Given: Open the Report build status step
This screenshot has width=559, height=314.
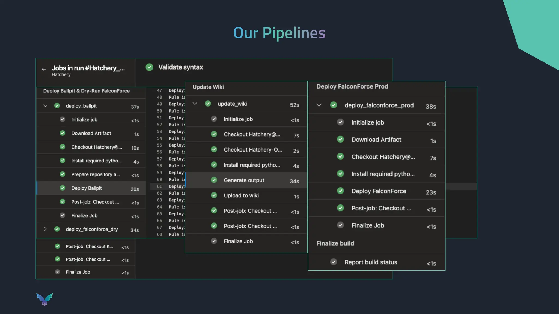Looking at the screenshot, I should point(370,262).
